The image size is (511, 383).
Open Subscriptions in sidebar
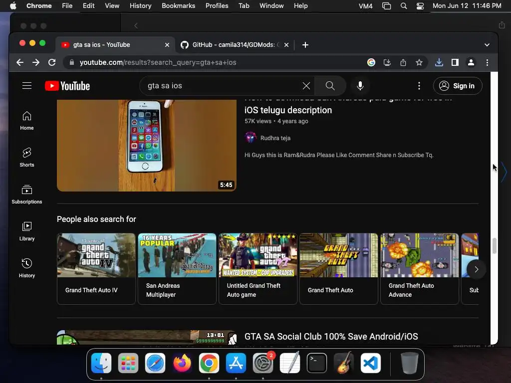point(27,194)
